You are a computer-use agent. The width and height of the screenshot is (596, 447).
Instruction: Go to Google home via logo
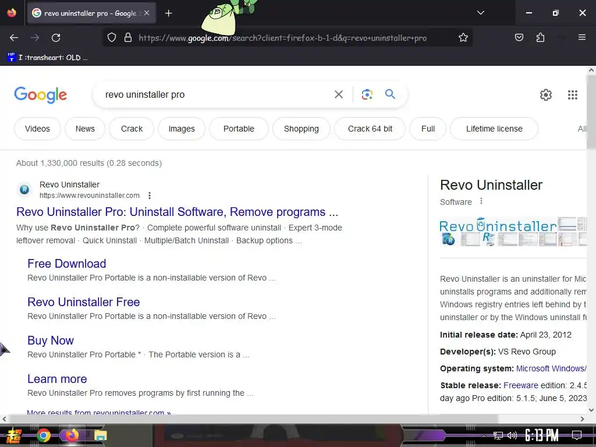[40, 95]
